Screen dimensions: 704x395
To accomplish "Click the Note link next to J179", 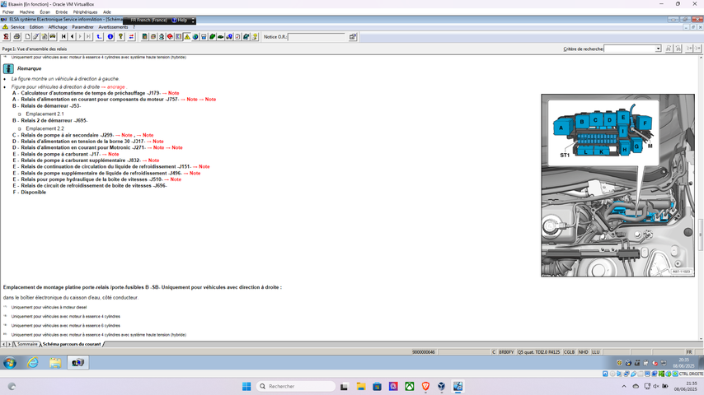I will tap(173, 93).
